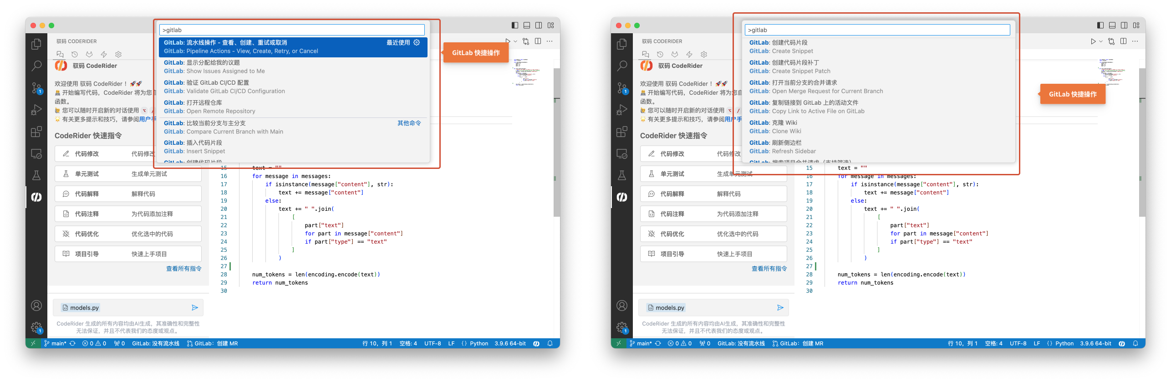Customize layout in the left window

pyautogui.click(x=550, y=25)
